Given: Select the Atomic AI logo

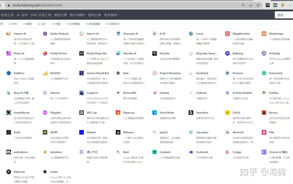Looking at the screenshot, I should coord(81,34).
